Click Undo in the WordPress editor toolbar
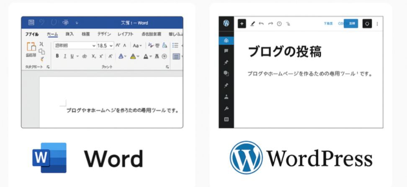This screenshot has height=187, width=407. click(261, 23)
